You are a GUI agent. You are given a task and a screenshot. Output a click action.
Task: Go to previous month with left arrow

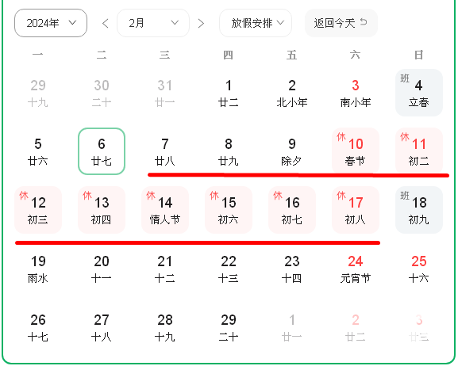(106, 23)
